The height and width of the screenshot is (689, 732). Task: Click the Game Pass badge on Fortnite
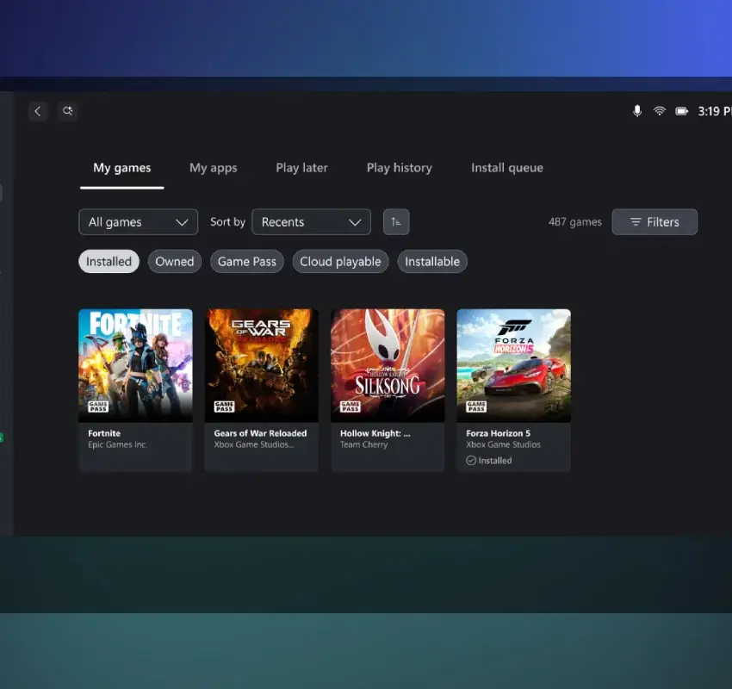pyautogui.click(x=98, y=407)
